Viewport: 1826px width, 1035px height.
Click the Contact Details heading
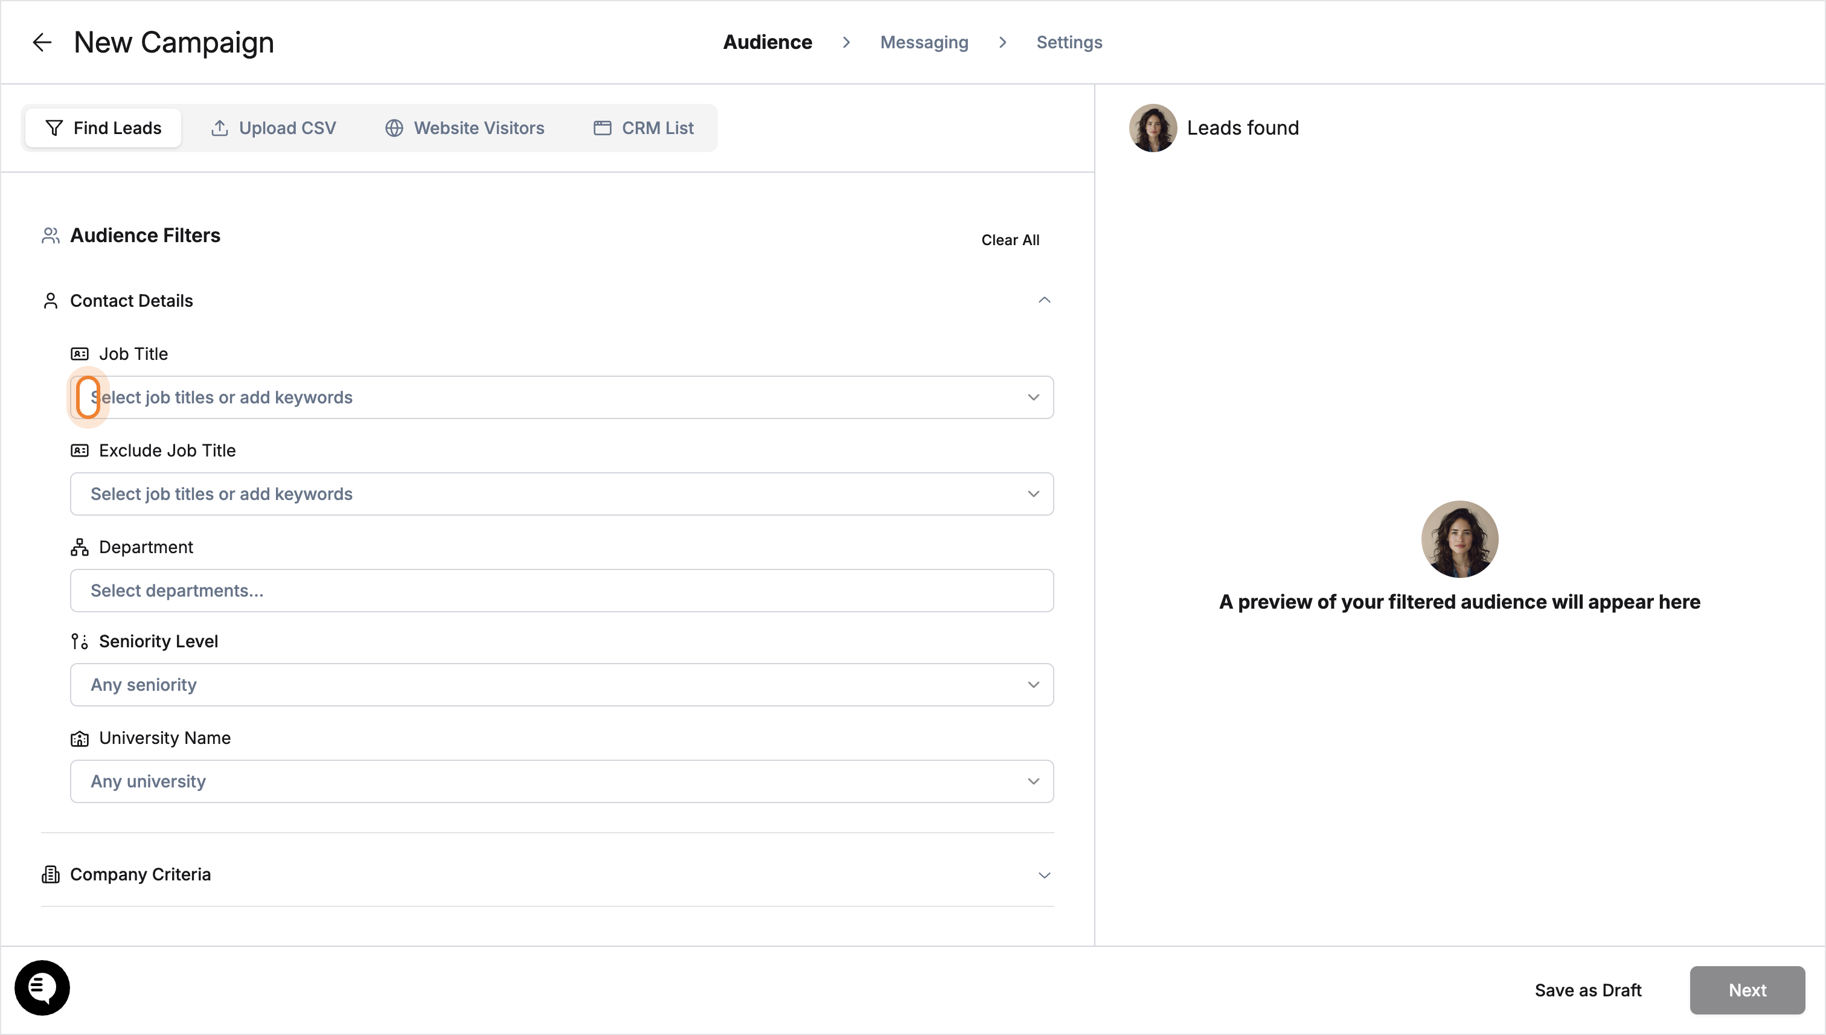point(132,301)
